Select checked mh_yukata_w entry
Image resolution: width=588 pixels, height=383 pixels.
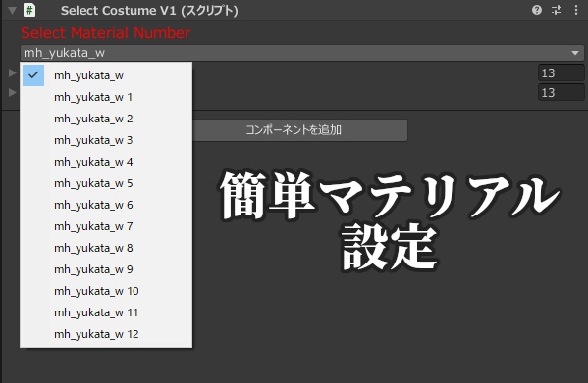point(106,75)
